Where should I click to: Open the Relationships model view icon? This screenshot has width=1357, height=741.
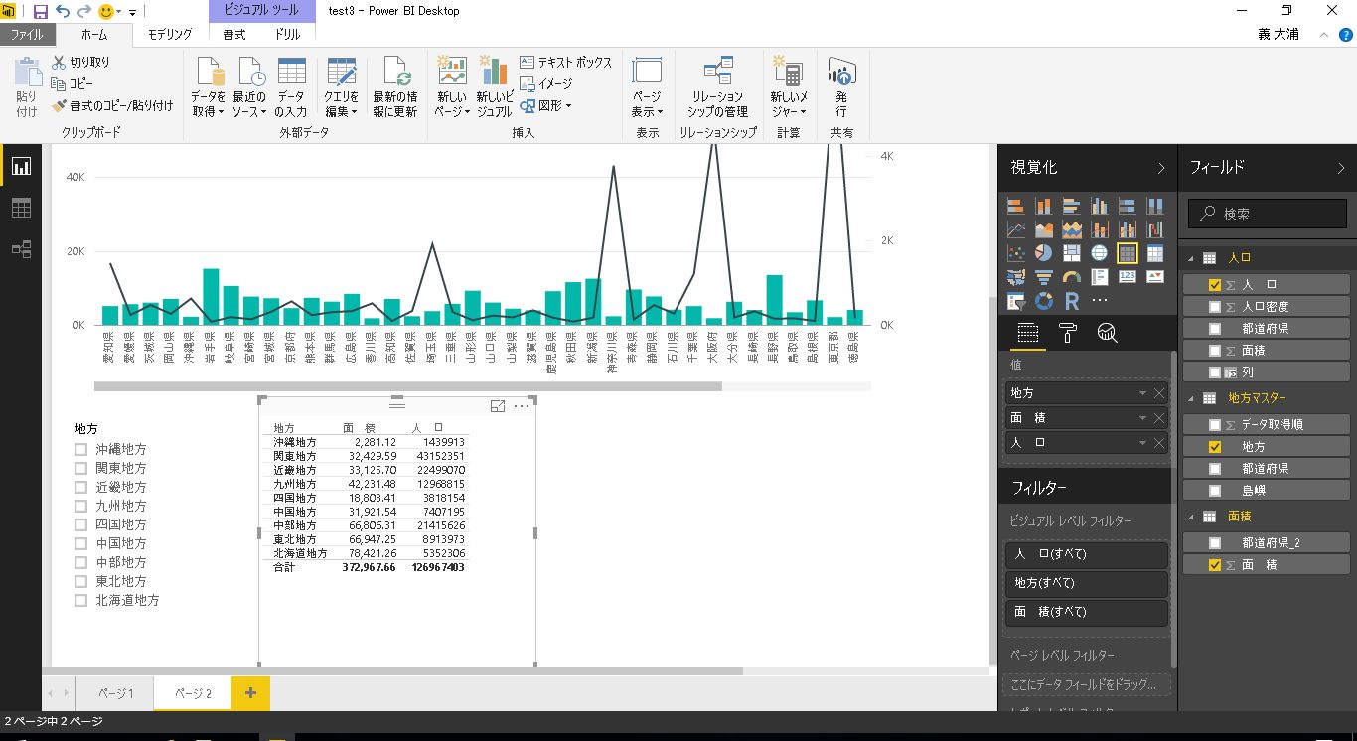pos(21,249)
